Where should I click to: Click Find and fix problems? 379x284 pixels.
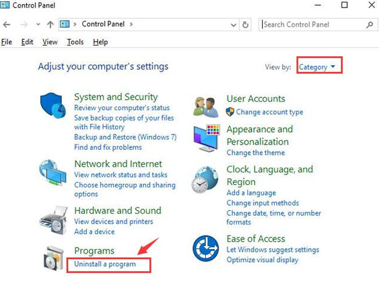(x=108, y=147)
